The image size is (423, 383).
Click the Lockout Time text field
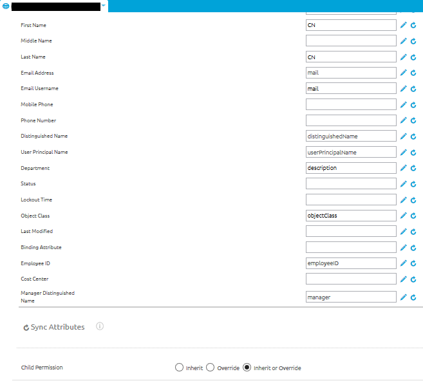[x=351, y=200]
